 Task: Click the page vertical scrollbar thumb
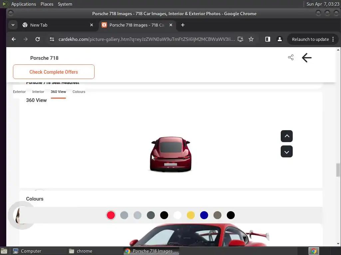pos(338,170)
